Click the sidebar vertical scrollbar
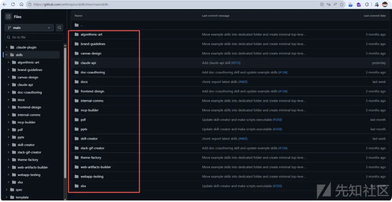392x202 pixels. (65, 113)
